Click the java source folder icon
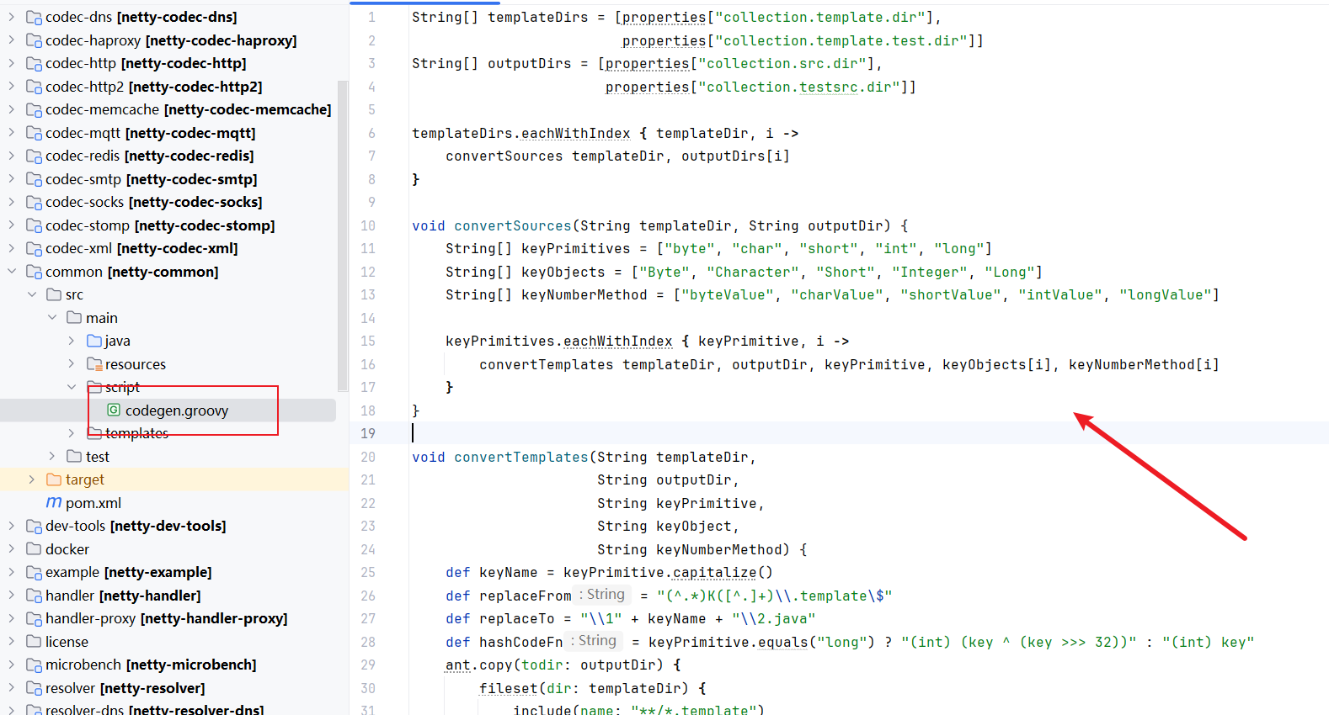This screenshot has height=715, width=1329. (x=94, y=341)
